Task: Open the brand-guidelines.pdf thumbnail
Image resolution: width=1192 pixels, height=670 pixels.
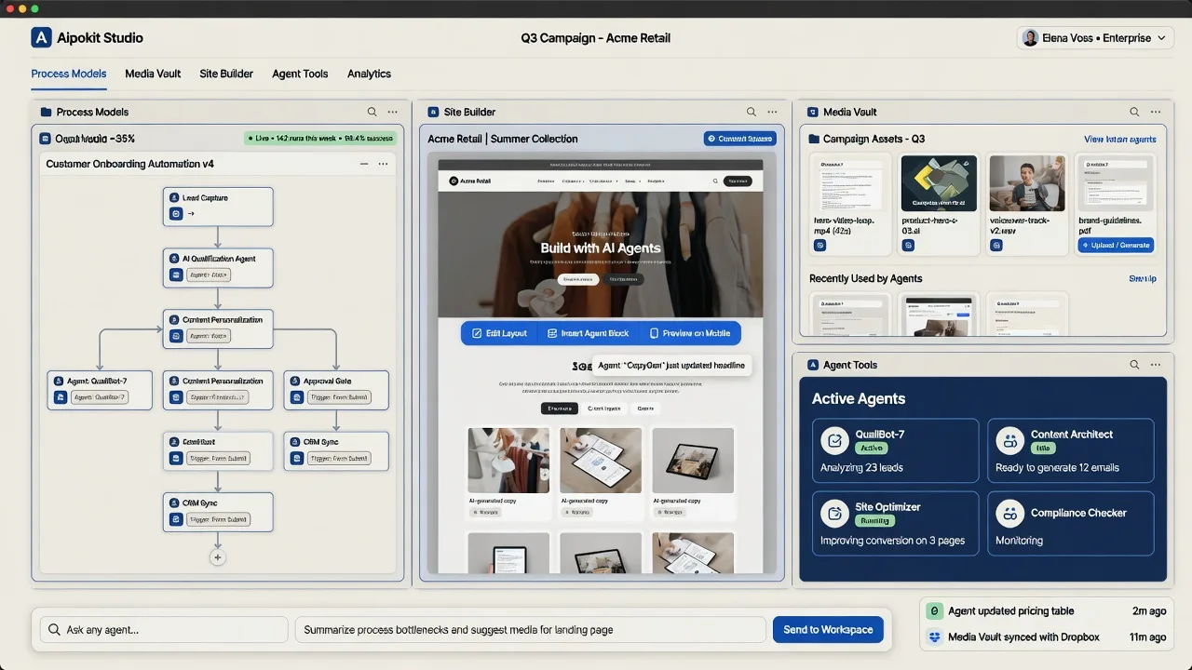Action: [1116, 182]
